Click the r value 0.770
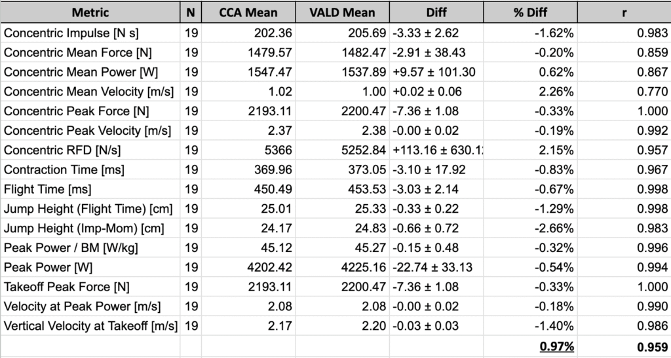The width and height of the screenshot is (671, 358). click(x=651, y=91)
